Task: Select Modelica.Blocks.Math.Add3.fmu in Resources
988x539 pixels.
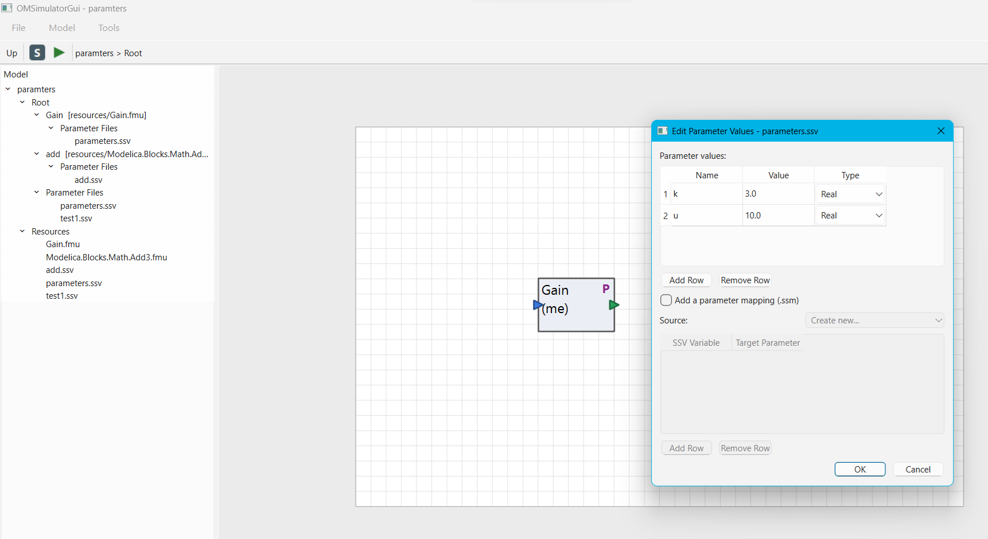Action: pos(107,257)
